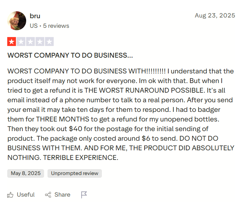The height and width of the screenshot is (210, 243).
Task: Click the fifth grey star
Action: point(49,42)
